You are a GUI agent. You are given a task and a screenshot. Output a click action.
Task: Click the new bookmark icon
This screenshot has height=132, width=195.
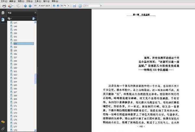[x=34, y=19]
